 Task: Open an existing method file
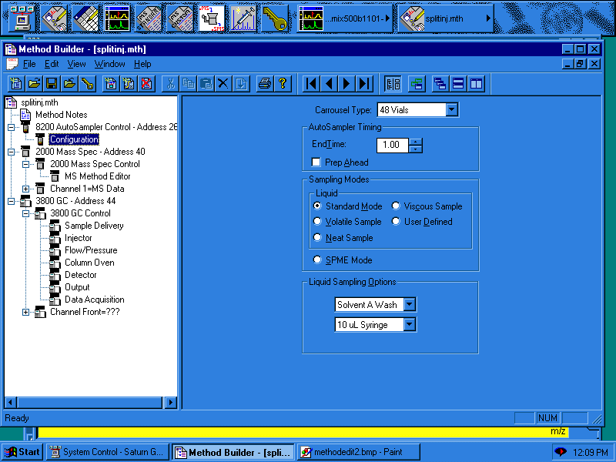coord(34,84)
